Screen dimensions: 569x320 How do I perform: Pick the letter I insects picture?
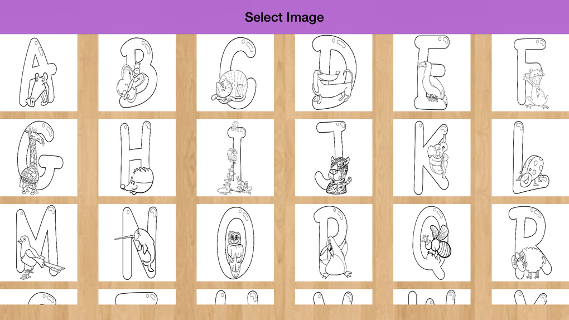[x=235, y=157]
